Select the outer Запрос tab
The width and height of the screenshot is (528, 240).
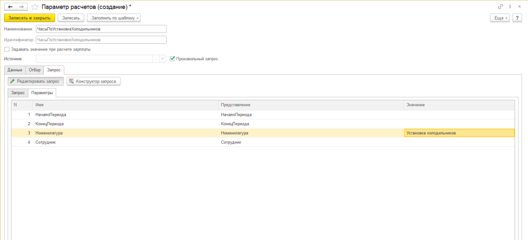click(54, 70)
